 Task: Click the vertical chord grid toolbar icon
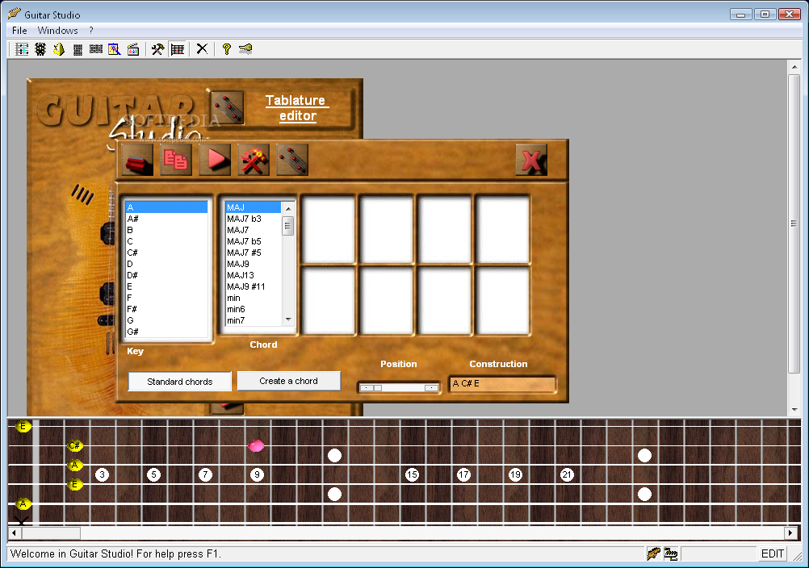tap(78, 49)
